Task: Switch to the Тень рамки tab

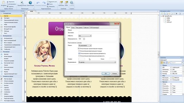Action: coord(79,27)
